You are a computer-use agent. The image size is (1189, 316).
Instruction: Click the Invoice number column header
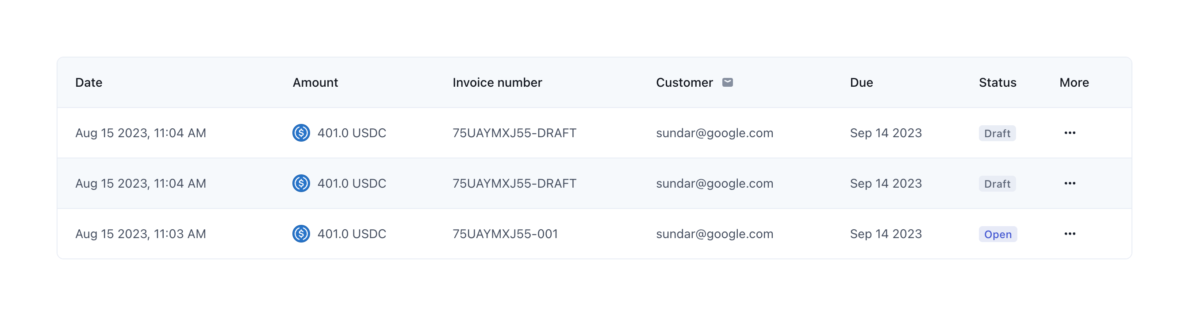(x=497, y=83)
